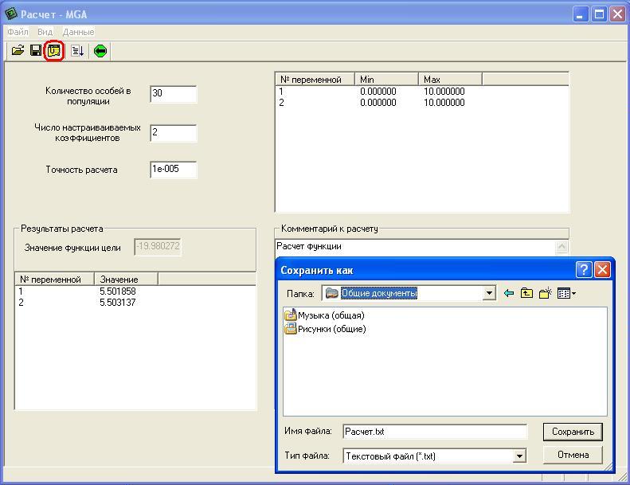Go back using the dialog's arrow icon
The height and width of the screenshot is (485, 630).
tap(509, 293)
